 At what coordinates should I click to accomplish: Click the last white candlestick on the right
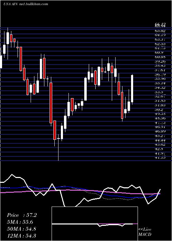click(132, 89)
